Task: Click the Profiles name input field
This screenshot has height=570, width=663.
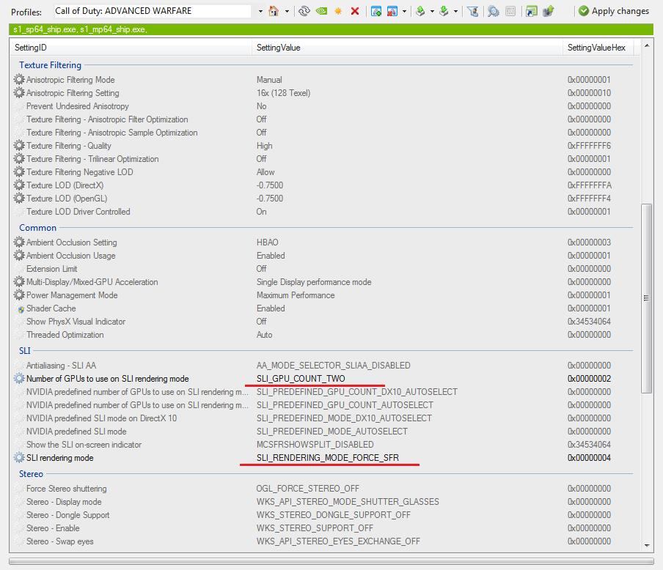Action: pyautogui.click(x=153, y=11)
